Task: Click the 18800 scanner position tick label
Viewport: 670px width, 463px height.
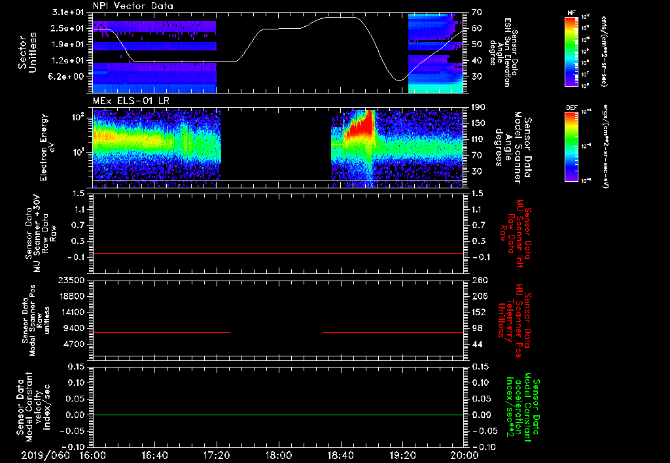Action: pyautogui.click(x=71, y=296)
